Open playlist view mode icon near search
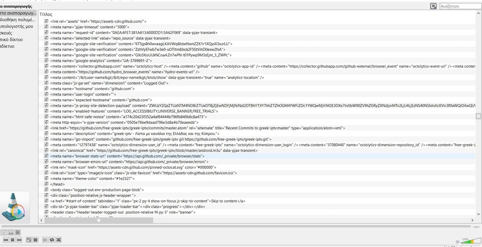This screenshot has height=247, width=482. pyautogui.click(x=433, y=6)
